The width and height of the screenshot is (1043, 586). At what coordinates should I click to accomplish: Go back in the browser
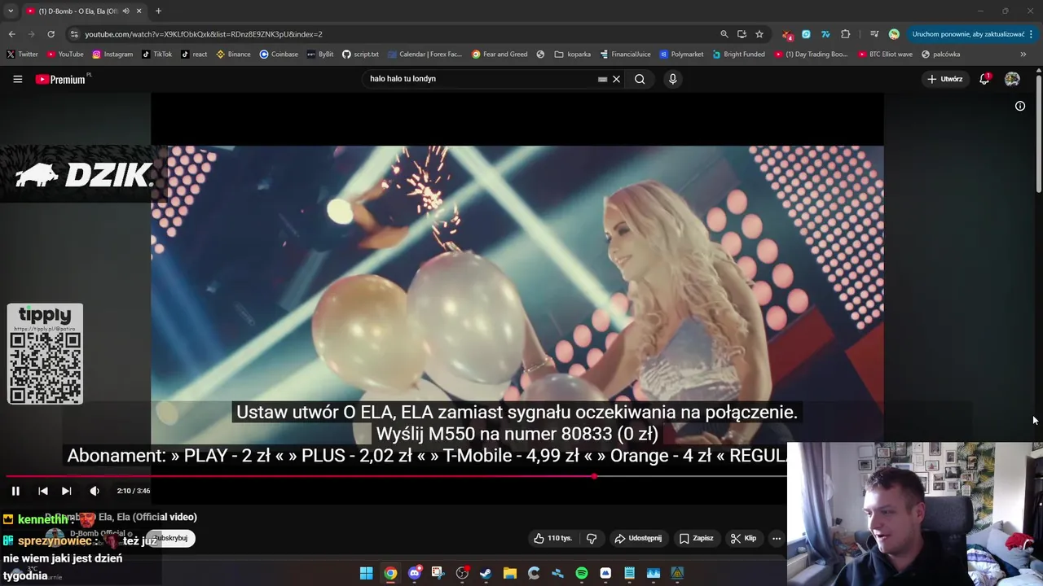[x=11, y=34]
